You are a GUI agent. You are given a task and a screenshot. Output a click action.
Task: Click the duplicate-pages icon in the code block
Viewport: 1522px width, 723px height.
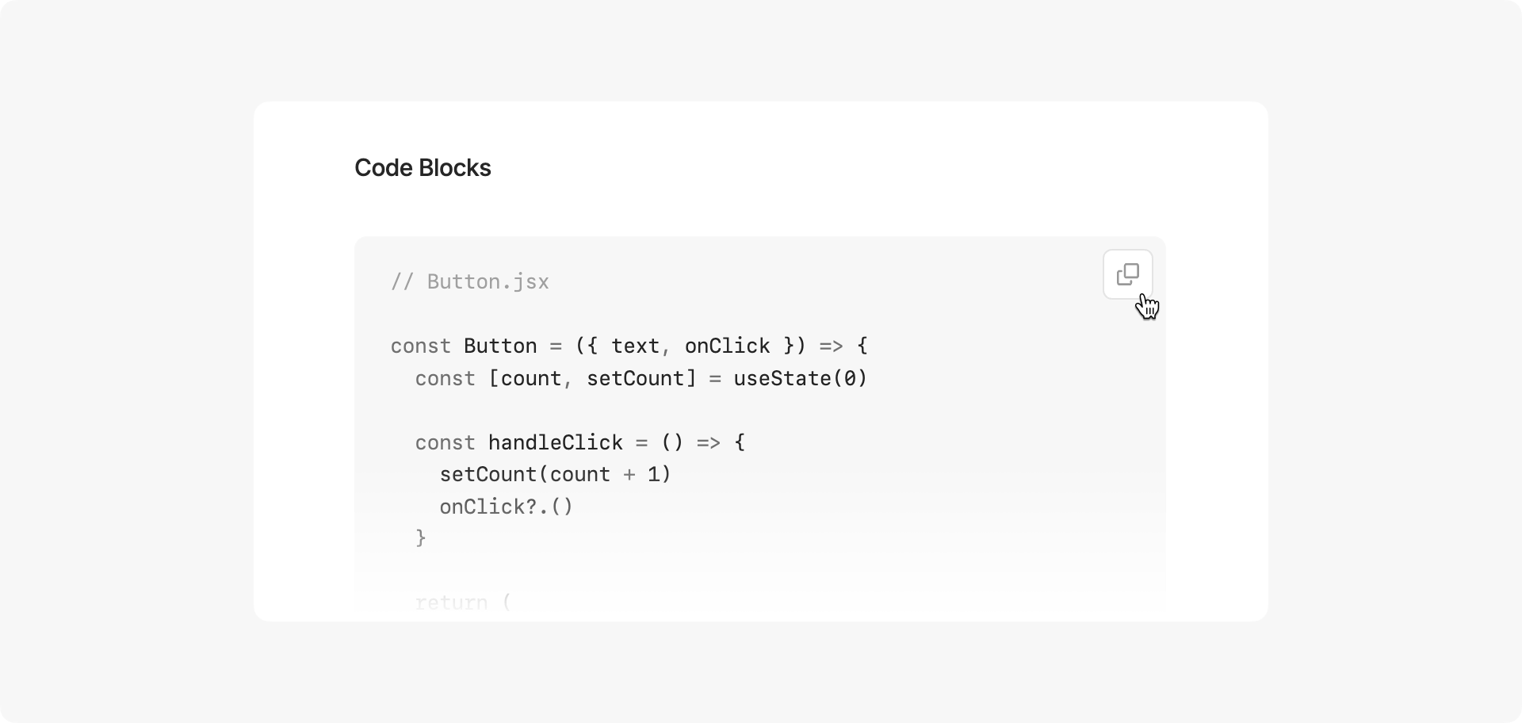(1128, 274)
